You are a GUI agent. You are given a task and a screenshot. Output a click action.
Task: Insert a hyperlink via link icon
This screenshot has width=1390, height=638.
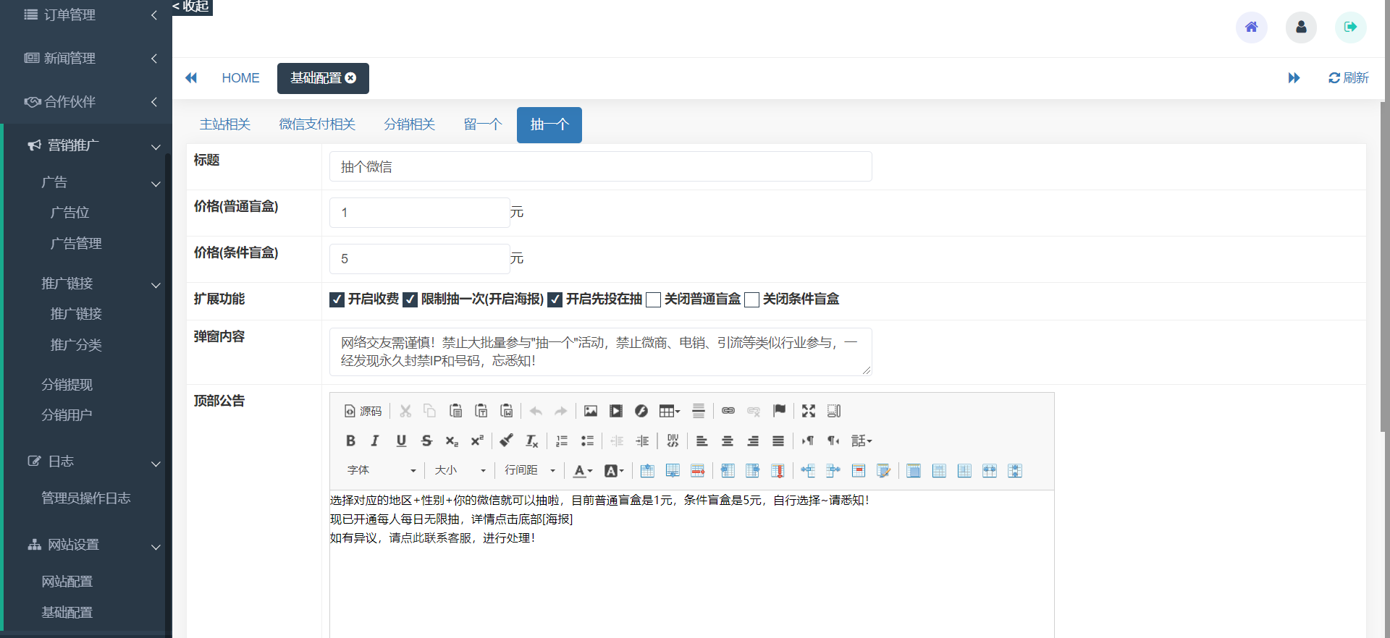pos(728,411)
